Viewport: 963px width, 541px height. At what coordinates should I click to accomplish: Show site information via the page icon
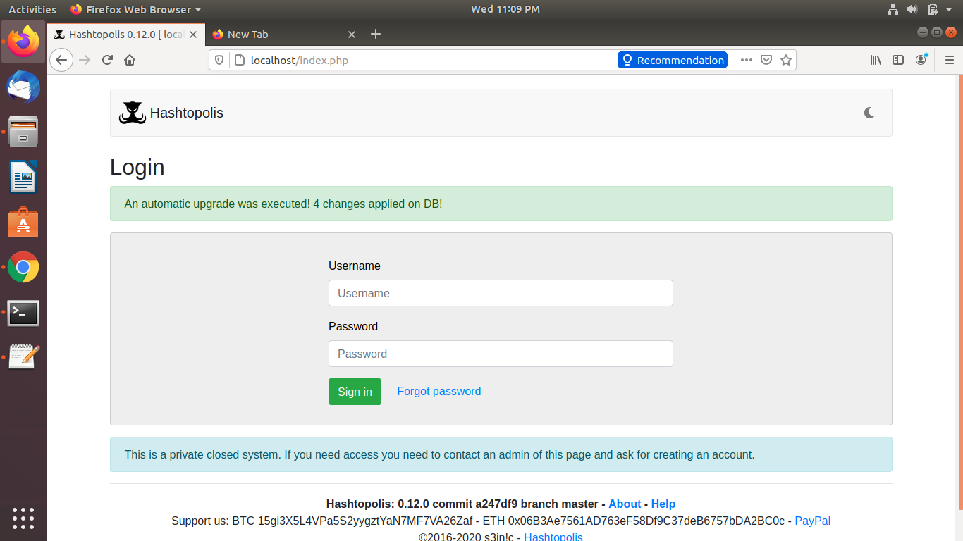(x=239, y=60)
